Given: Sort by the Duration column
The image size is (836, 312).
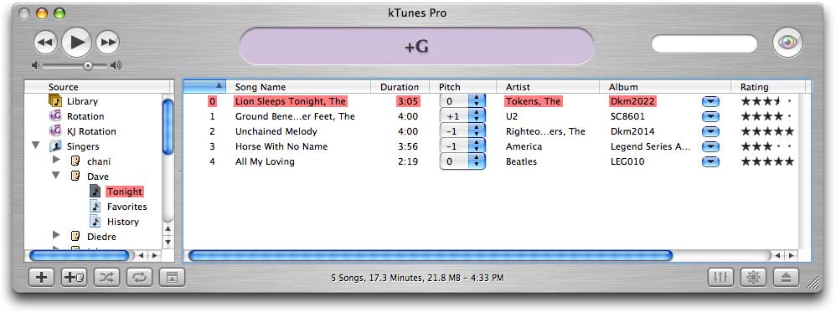Looking at the screenshot, I should click(x=400, y=87).
